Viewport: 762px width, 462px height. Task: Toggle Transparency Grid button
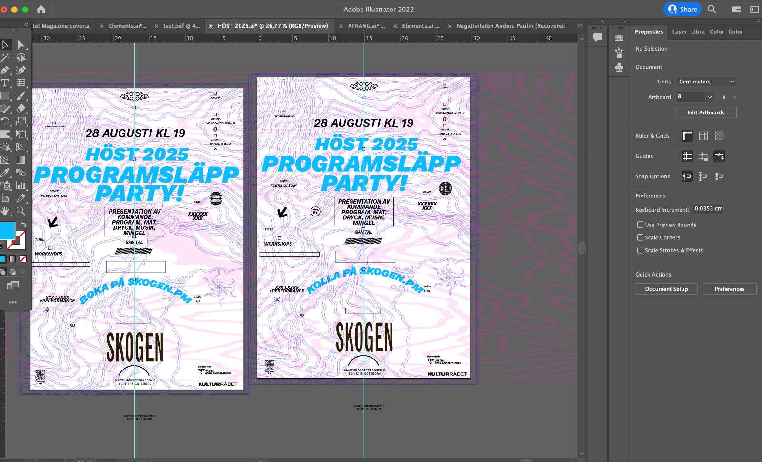[719, 136]
